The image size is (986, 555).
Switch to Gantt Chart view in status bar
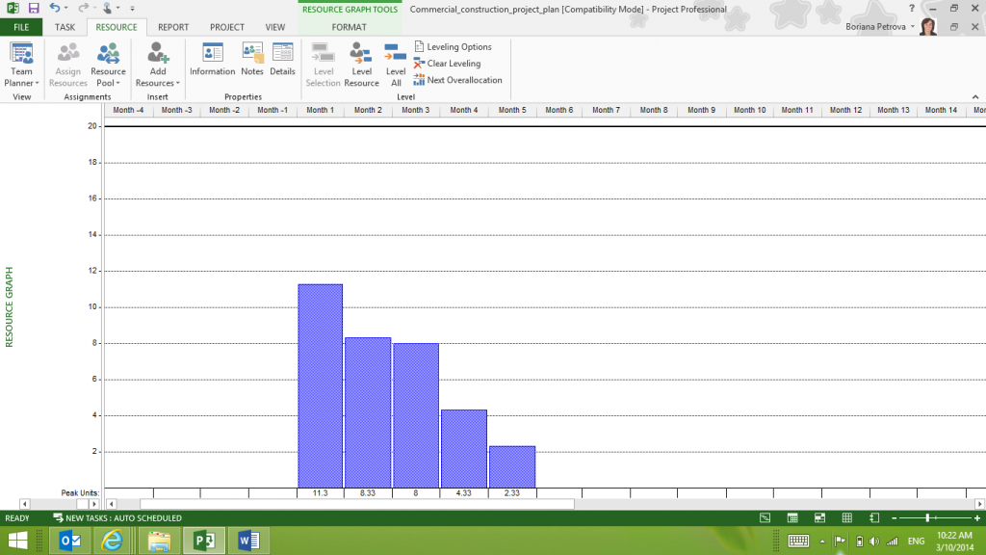click(x=765, y=517)
